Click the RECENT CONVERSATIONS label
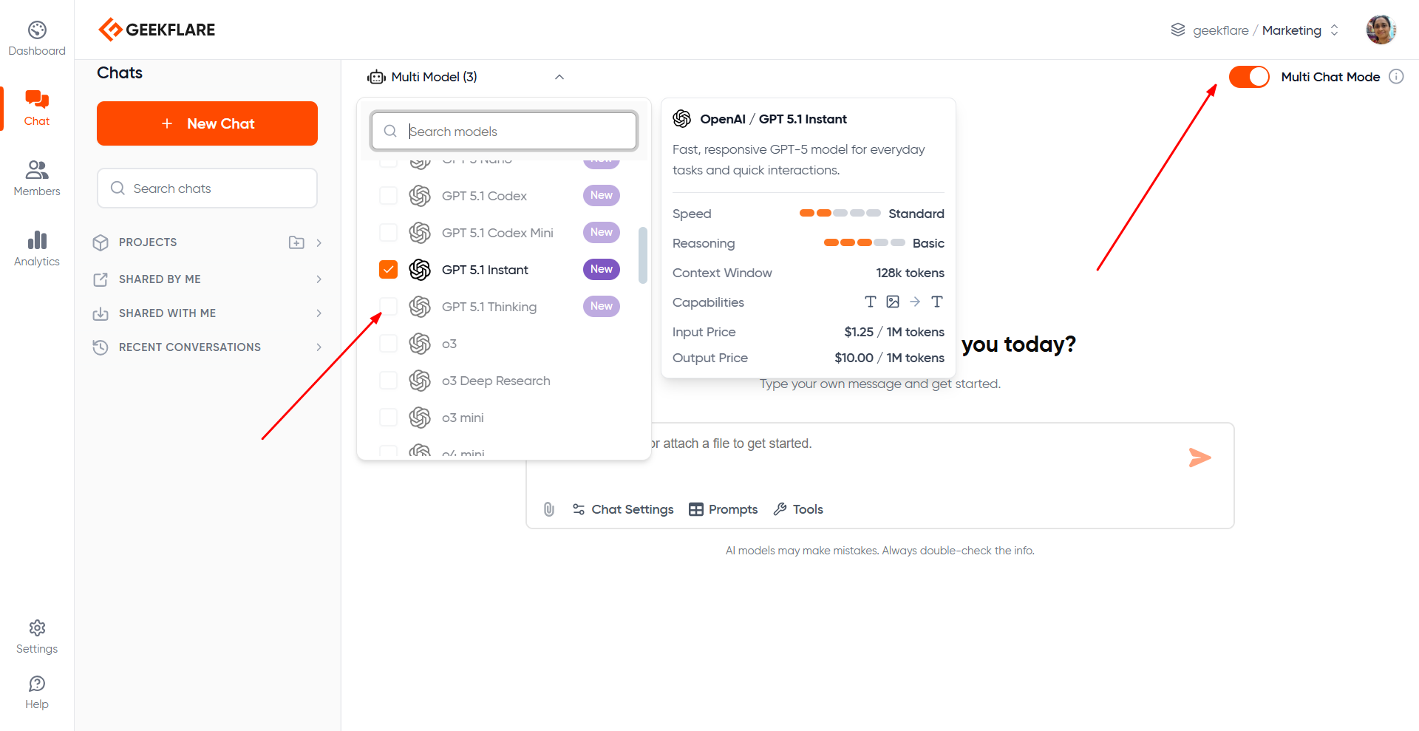Screen dimensions: 1419x731 [190, 347]
